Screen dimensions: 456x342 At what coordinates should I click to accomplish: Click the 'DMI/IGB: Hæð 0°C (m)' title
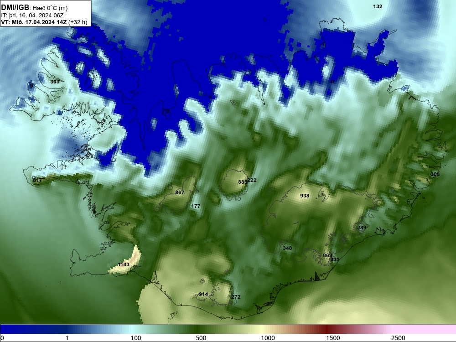pyautogui.click(x=34, y=8)
